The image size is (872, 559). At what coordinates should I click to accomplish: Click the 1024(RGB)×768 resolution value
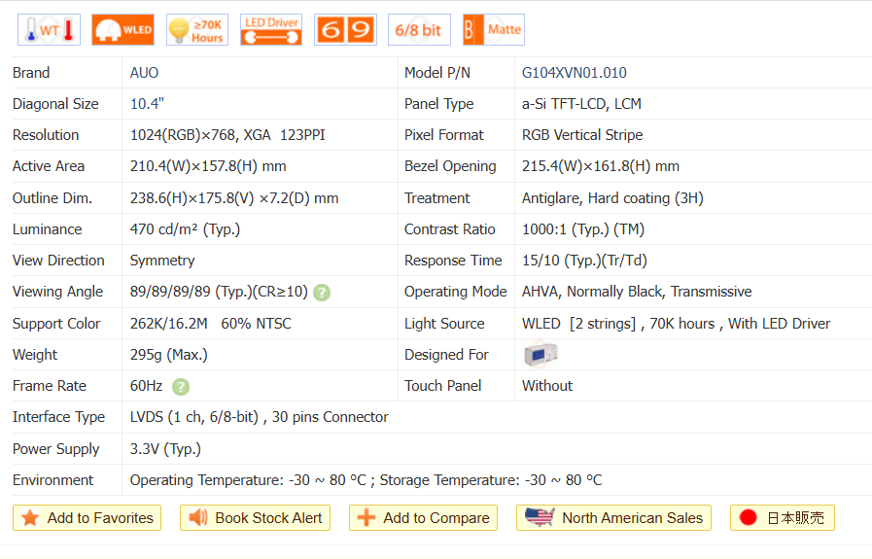point(185,135)
